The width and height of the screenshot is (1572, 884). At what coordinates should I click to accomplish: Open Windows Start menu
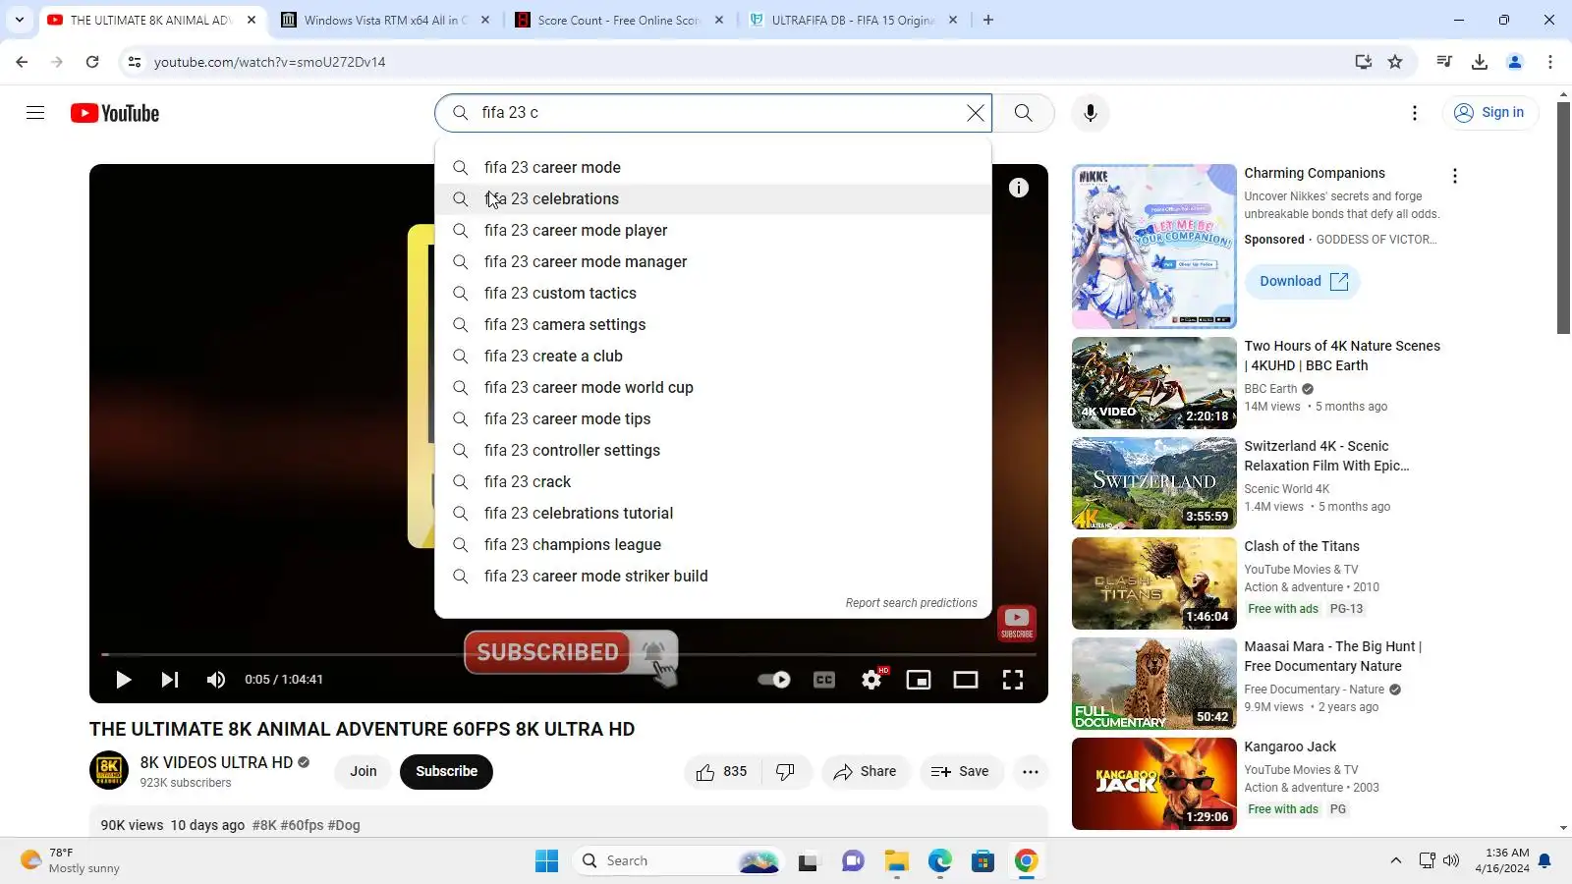[547, 861]
